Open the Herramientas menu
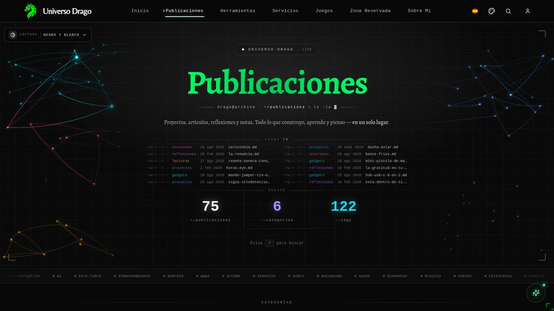 [x=238, y=11]
